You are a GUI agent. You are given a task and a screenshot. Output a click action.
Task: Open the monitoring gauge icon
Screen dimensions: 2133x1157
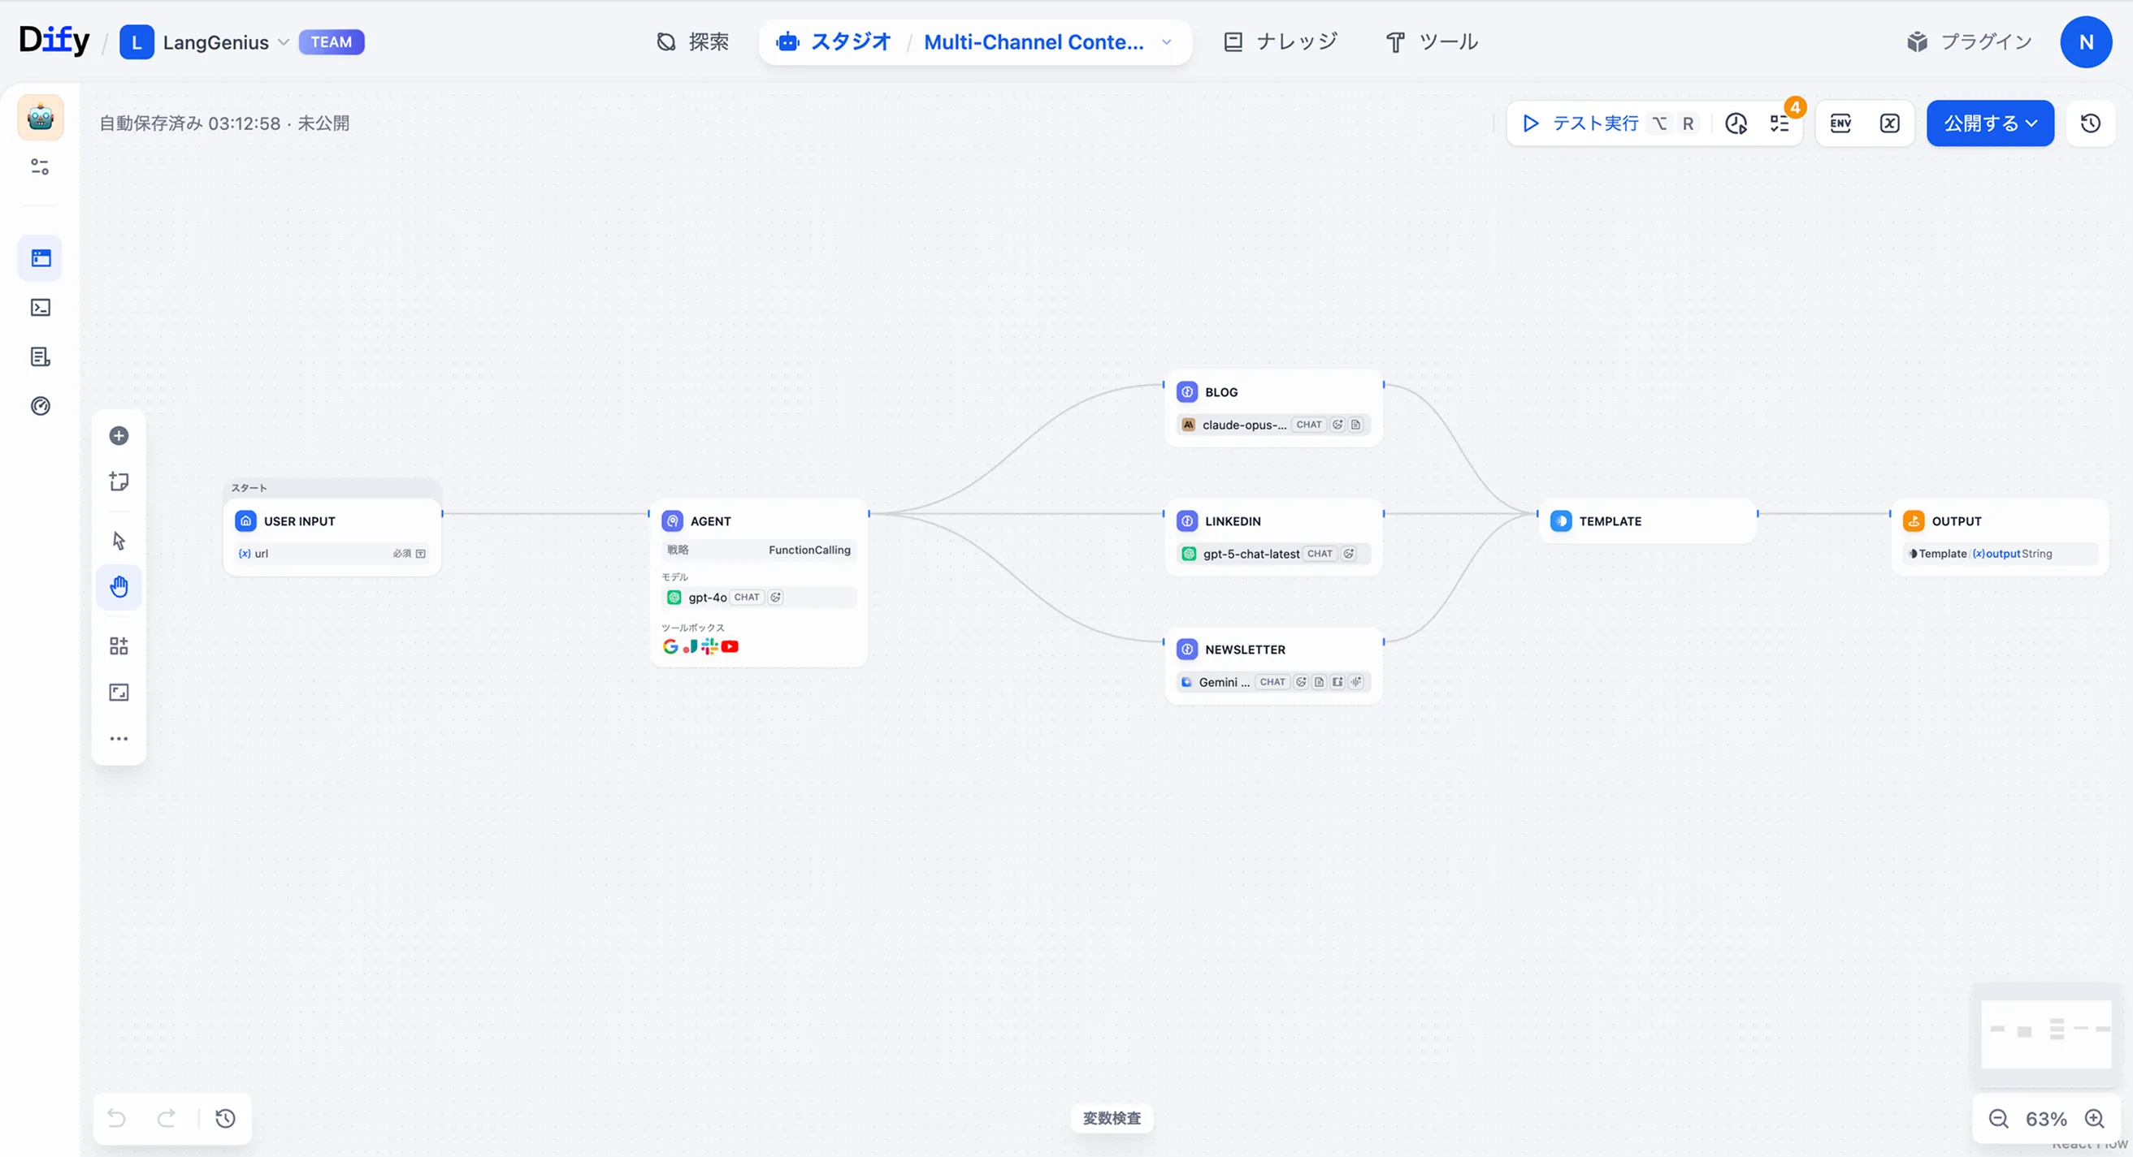(41, 406)
